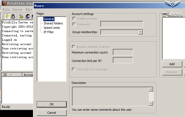This screenshot has width=185, height=117.
Task: Click the Account column header
Action: (28, 75)
